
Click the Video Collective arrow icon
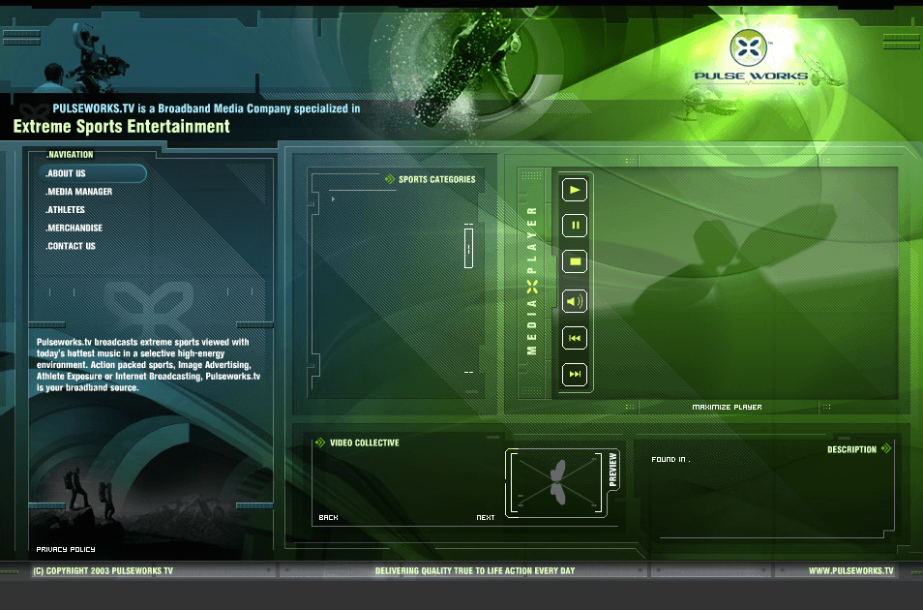pos(320,442)
